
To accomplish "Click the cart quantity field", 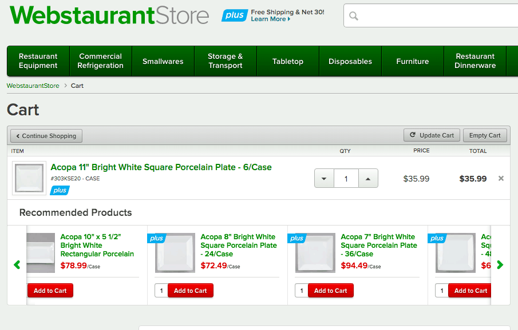I will click(346, 178).
